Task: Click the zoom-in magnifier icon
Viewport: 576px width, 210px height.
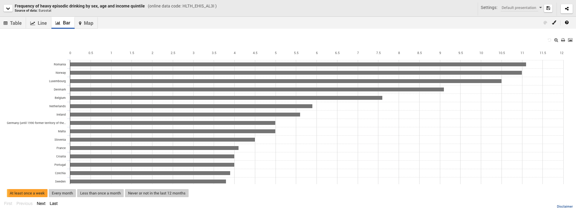Action: [x=556, y=40]
